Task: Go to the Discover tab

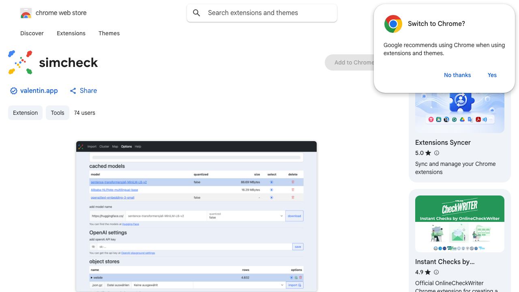Action: 32,33
